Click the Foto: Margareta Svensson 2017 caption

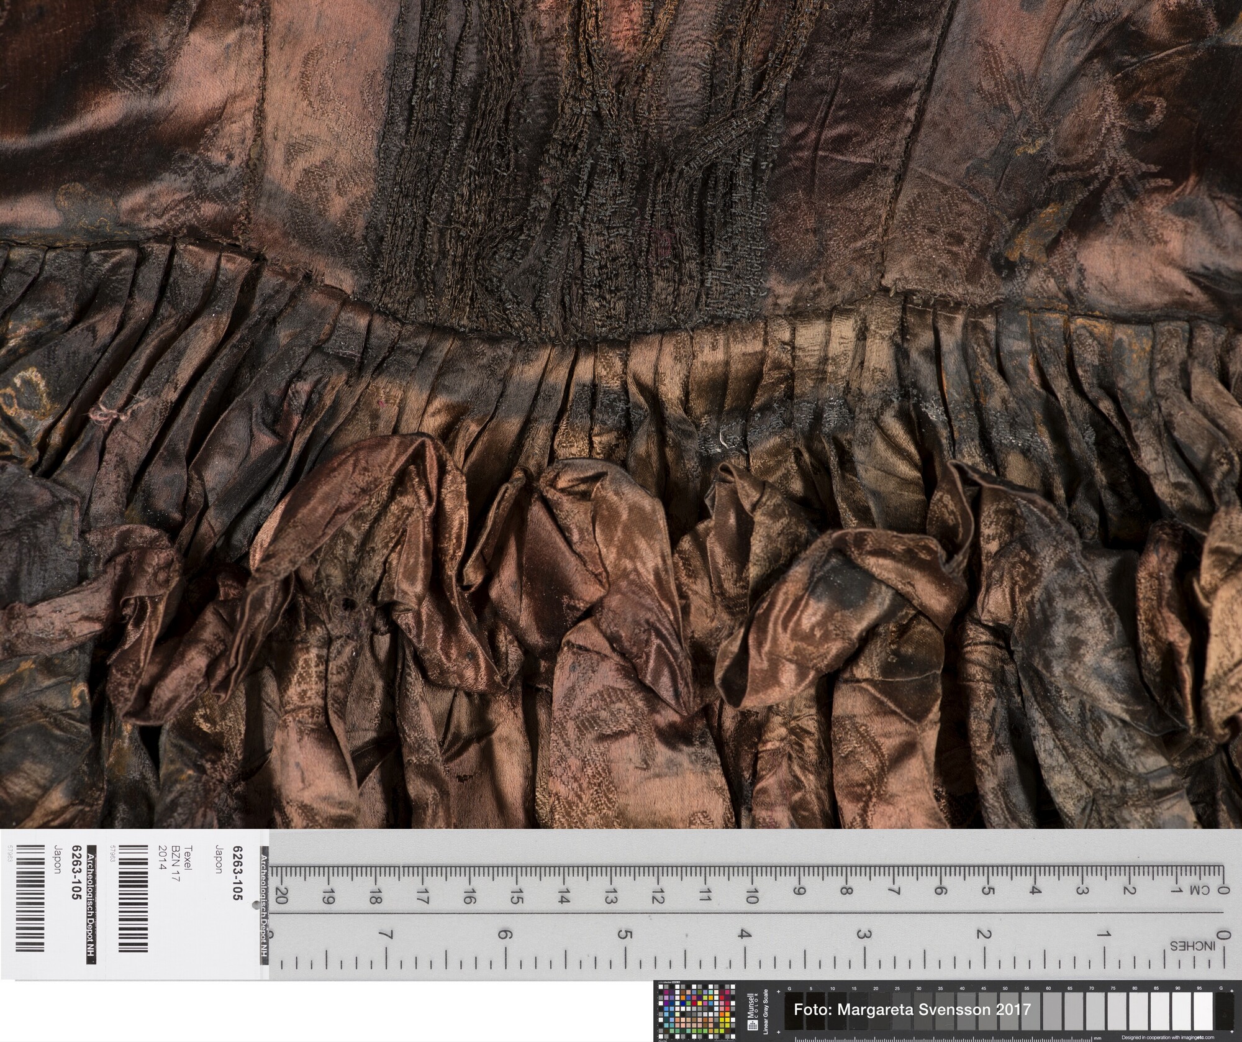(912, 1009)
